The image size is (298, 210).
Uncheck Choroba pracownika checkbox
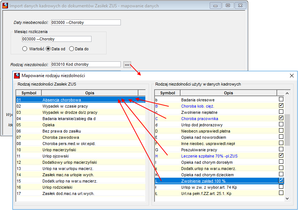click(281, 118)
